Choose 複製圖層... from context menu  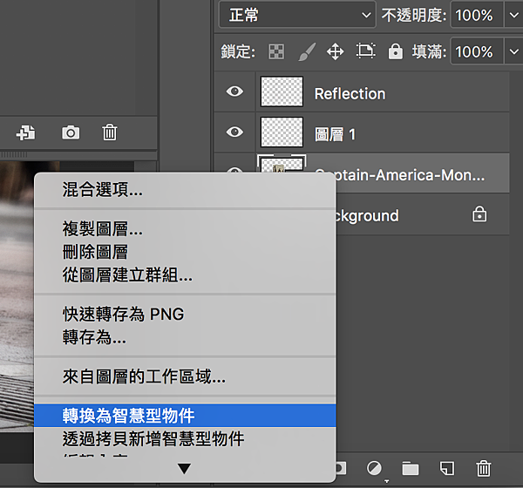coord(185,229)
